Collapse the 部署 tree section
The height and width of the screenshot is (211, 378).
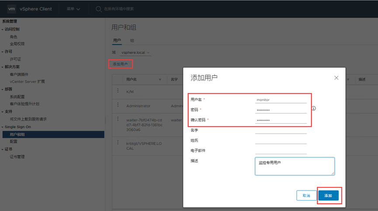tap(3, 90)
